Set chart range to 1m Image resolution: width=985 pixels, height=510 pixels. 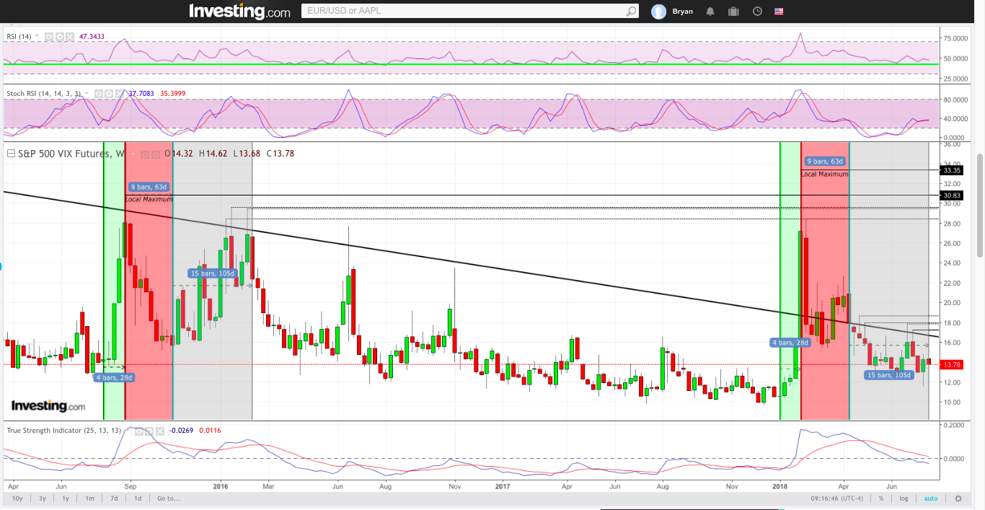tap(89, 498)
